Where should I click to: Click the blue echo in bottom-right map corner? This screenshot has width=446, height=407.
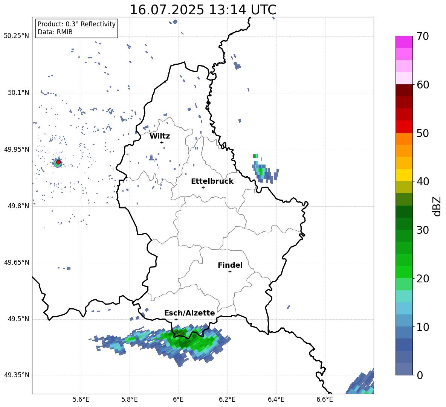(361, 383)
